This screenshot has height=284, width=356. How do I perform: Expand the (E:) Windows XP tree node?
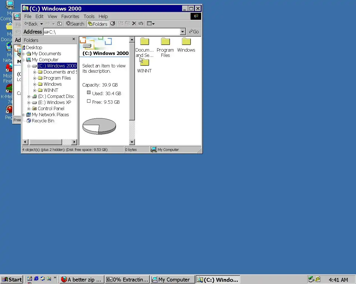point(29,103)
